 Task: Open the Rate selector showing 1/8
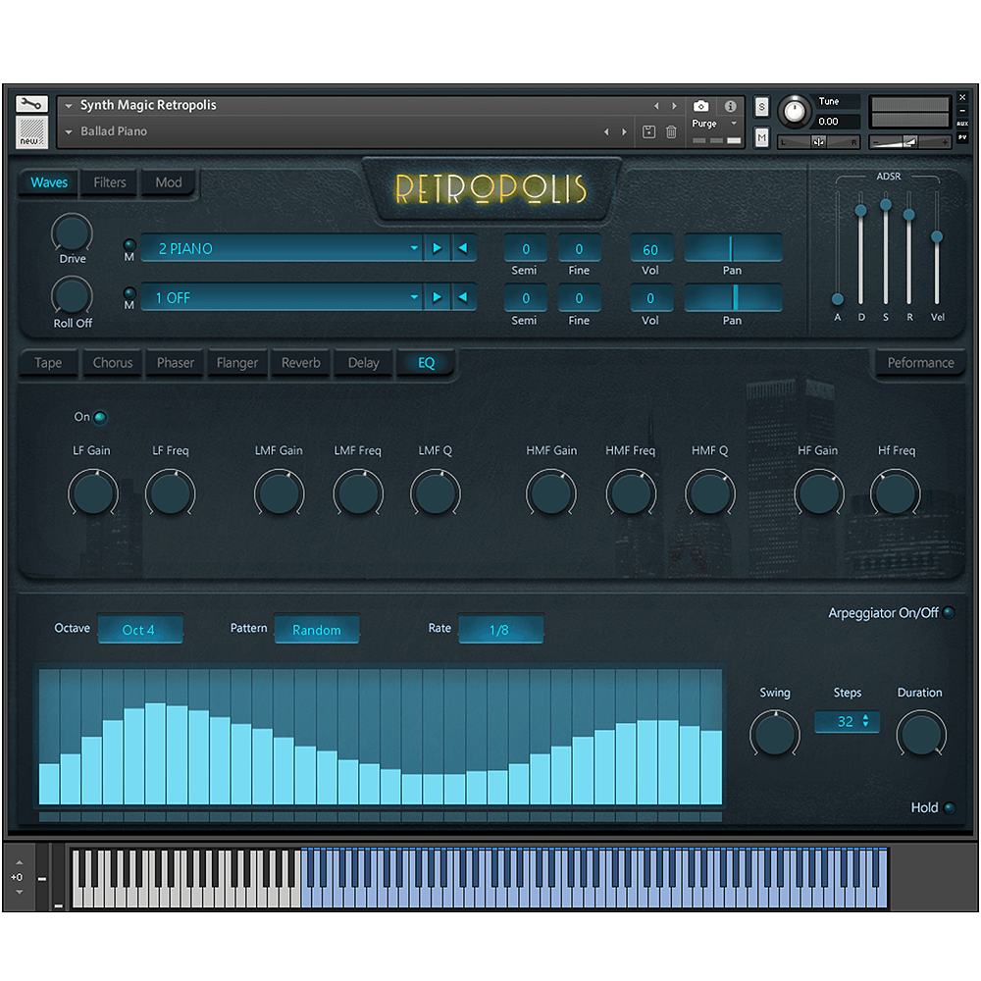point(500,630)
